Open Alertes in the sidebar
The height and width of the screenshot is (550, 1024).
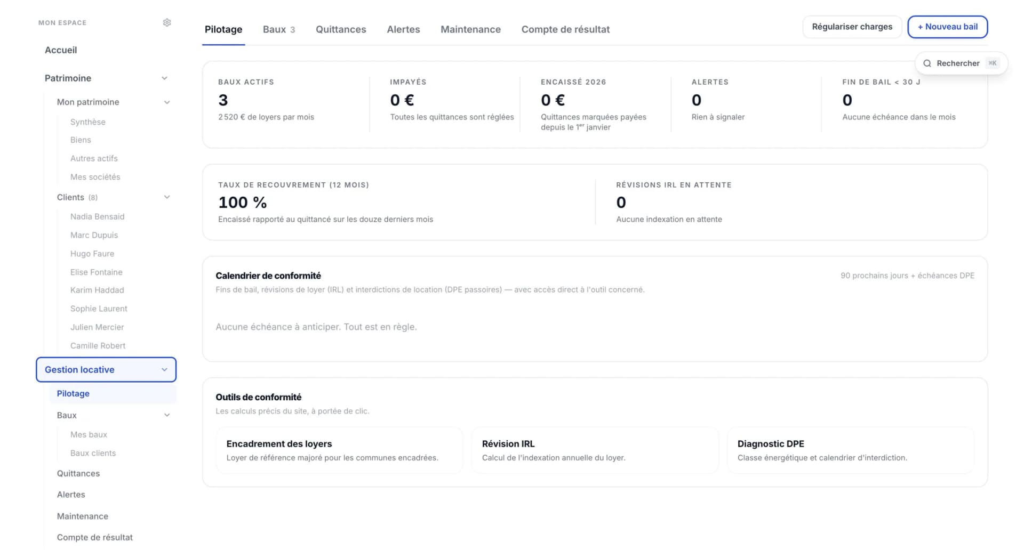pyautogui.click(x=71, y=495)
